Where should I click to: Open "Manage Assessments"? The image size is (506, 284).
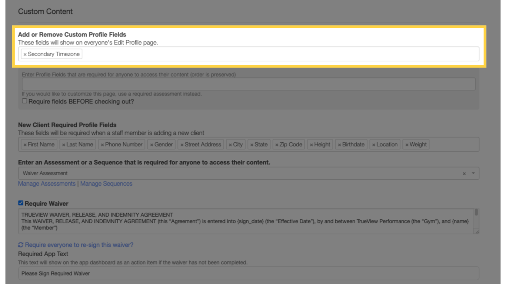click(x=46, y=183)
